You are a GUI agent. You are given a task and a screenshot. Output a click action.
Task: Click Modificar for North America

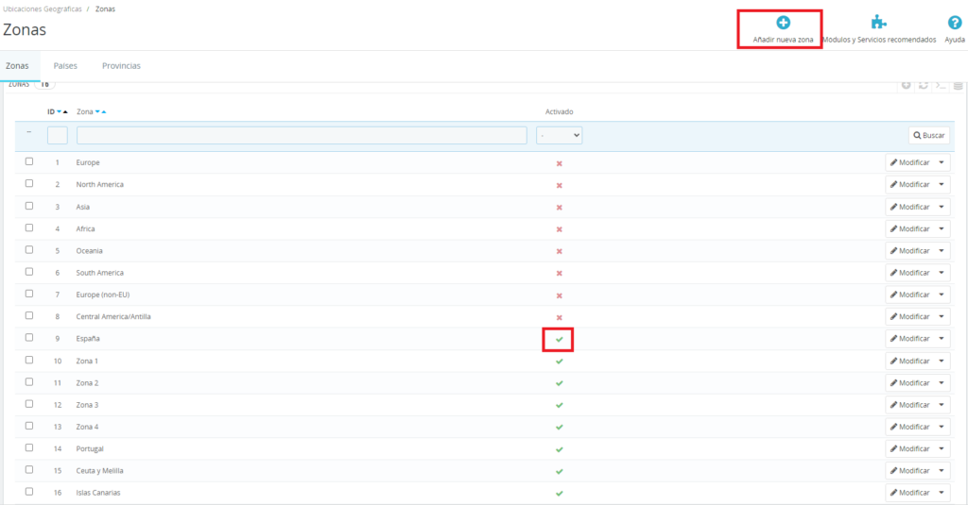(910, 184)
